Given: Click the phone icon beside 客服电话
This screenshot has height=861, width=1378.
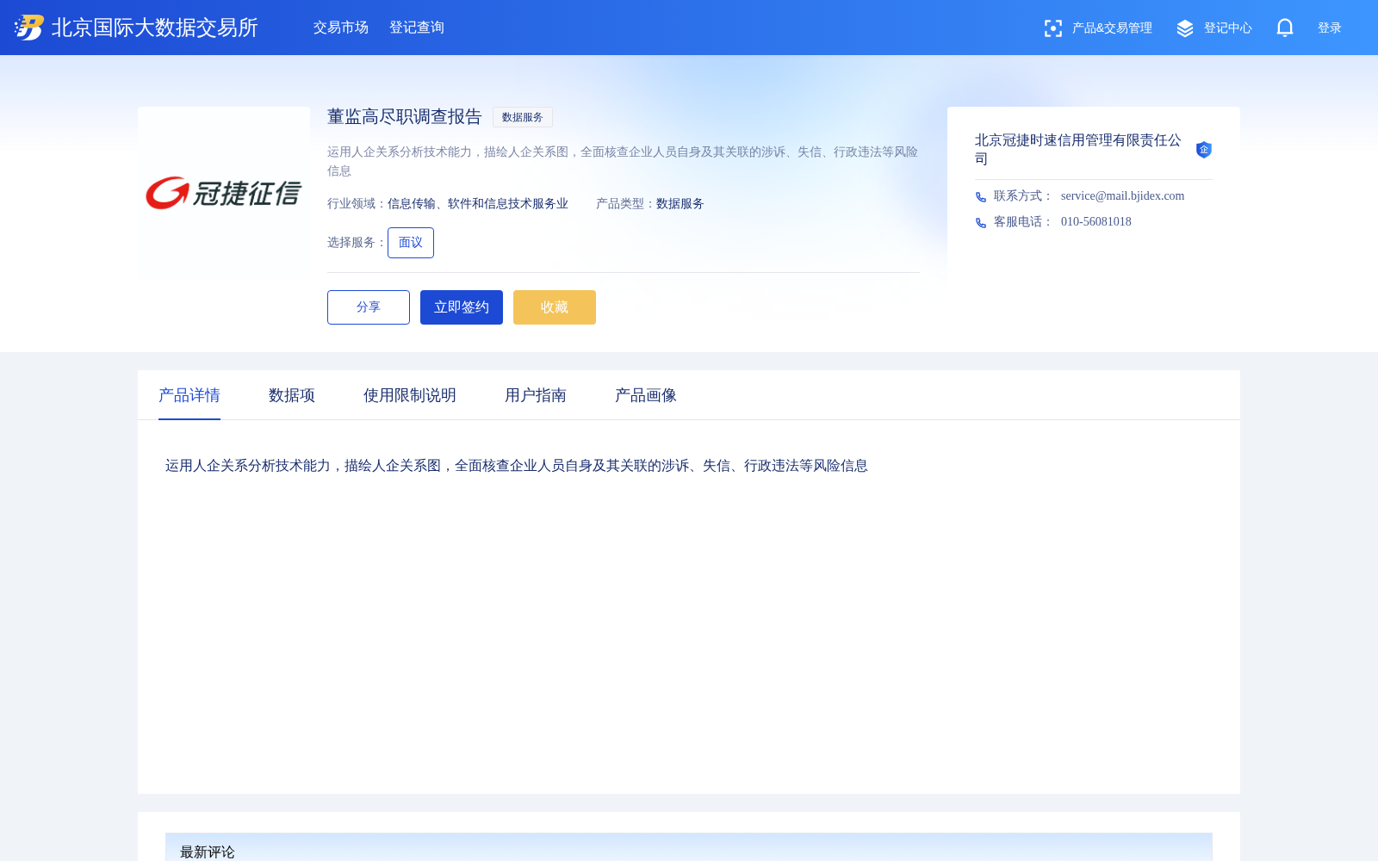Looking at the screenshot, I should 981,223.
